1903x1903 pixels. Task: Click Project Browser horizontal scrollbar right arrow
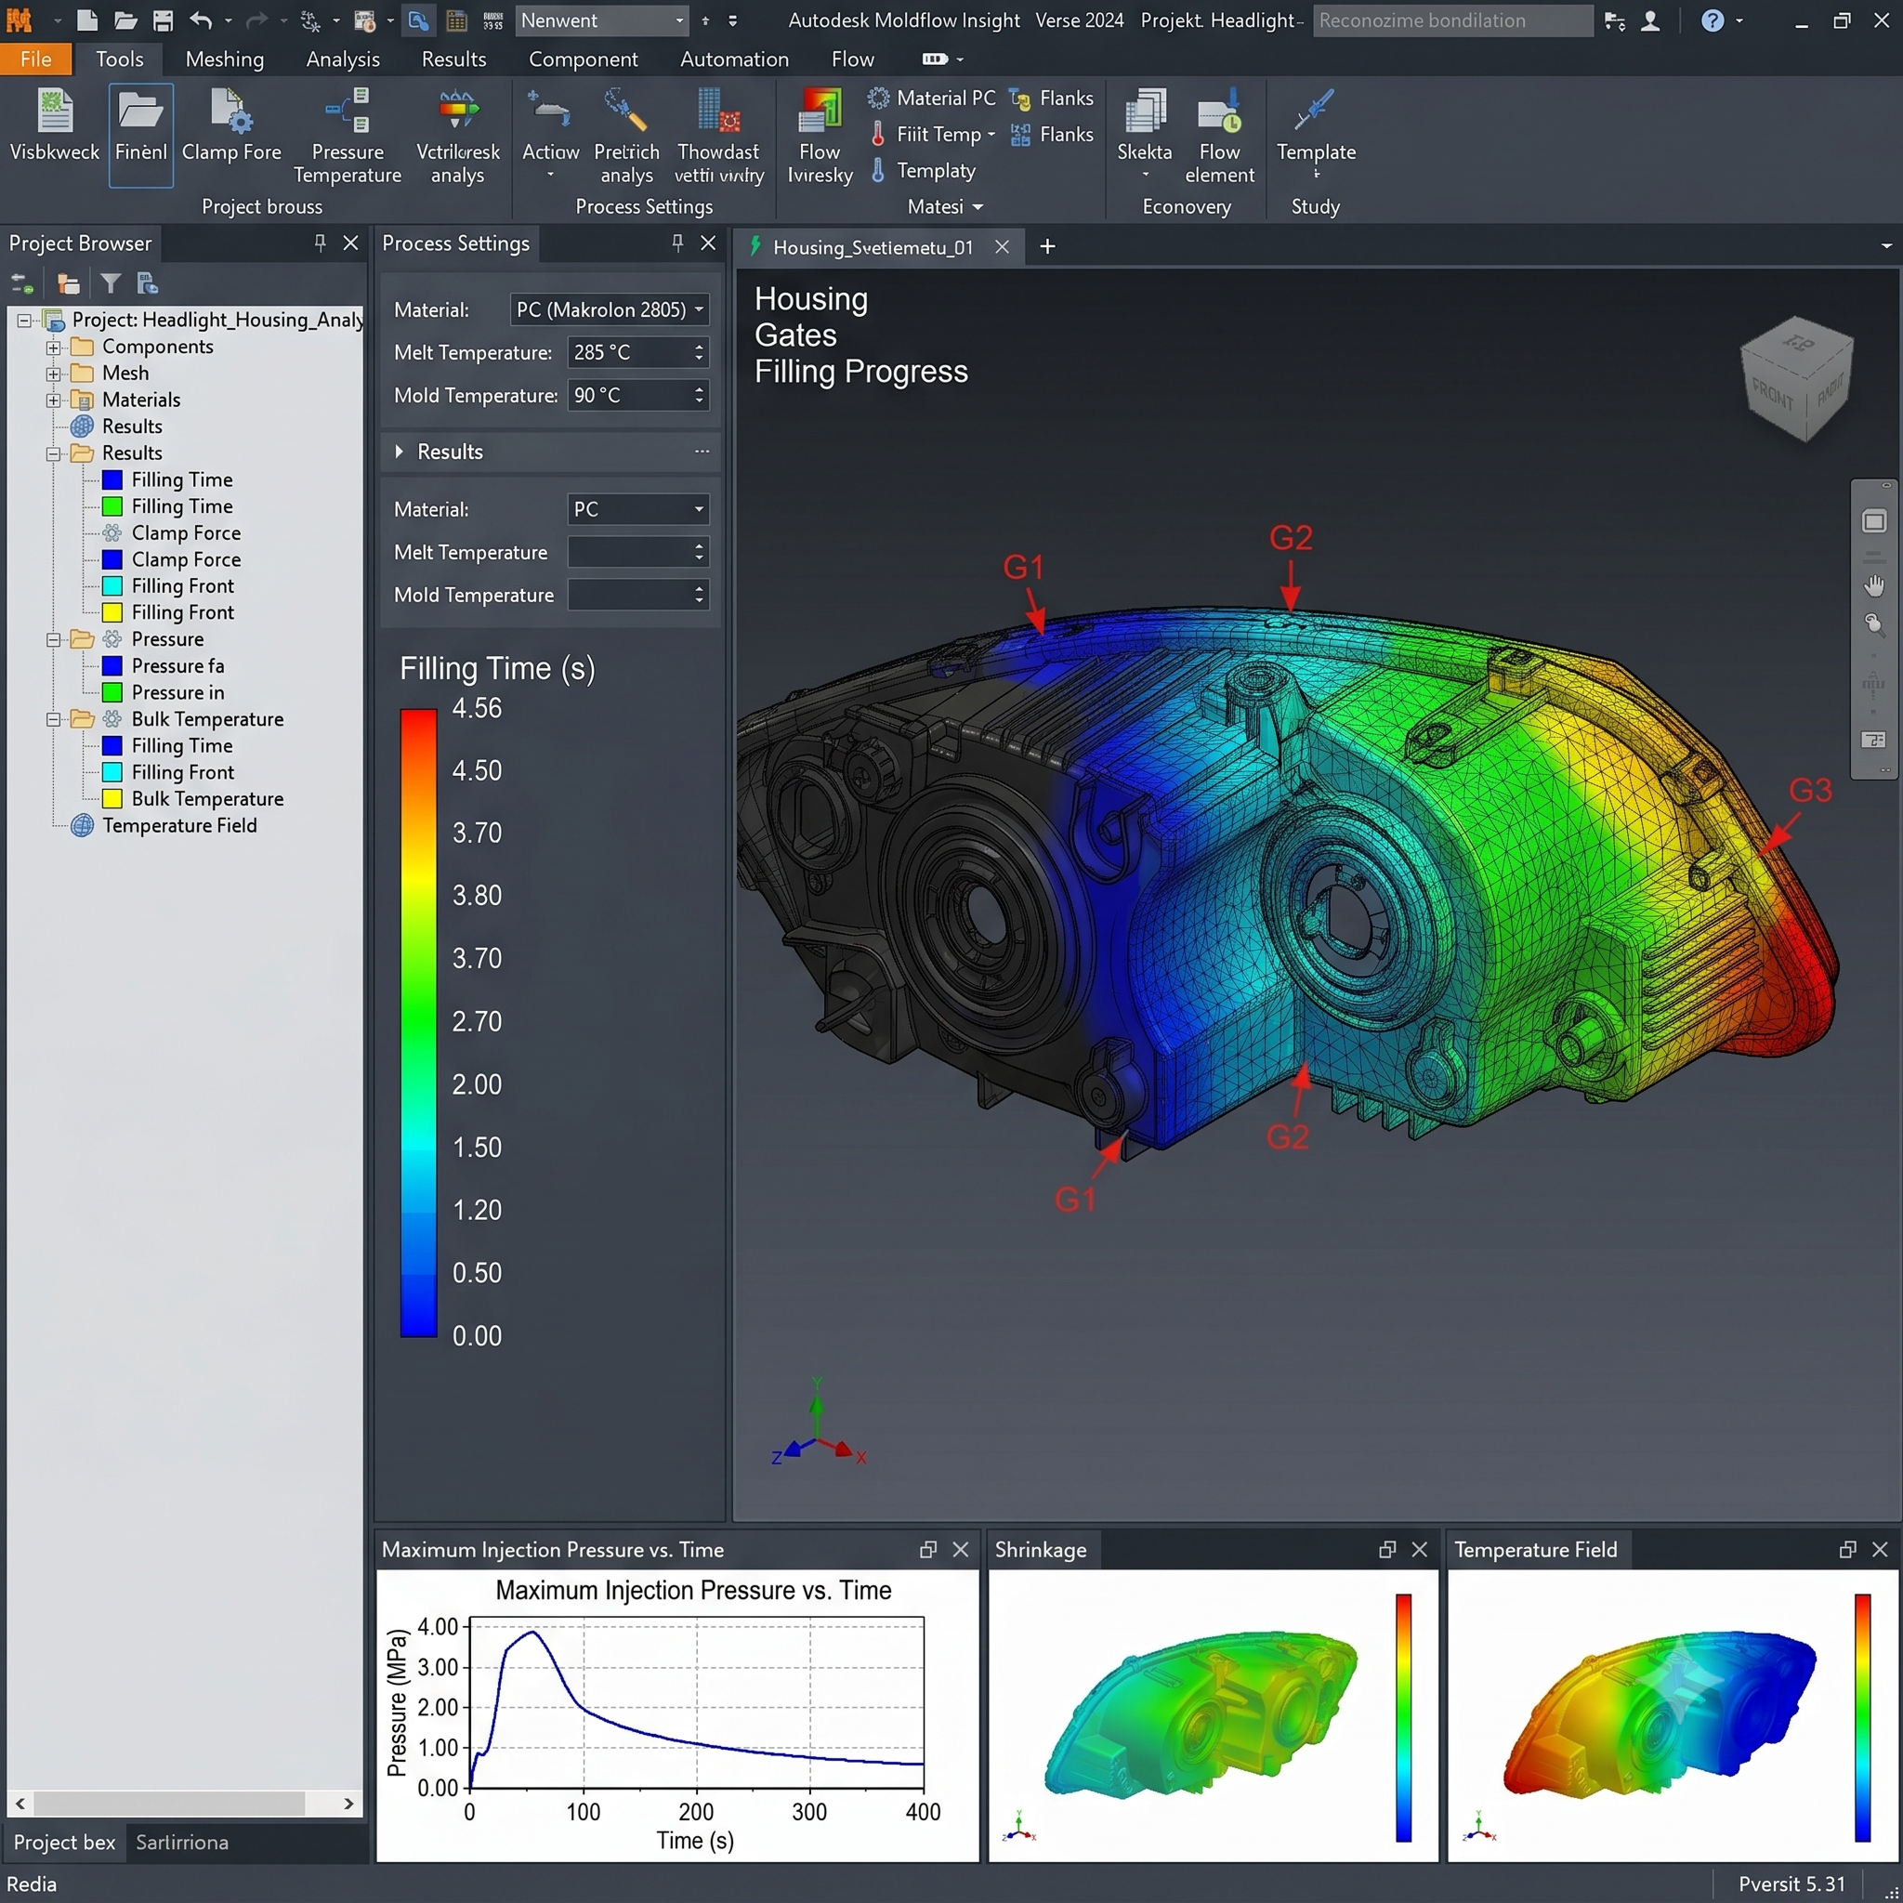[348, 1804]
